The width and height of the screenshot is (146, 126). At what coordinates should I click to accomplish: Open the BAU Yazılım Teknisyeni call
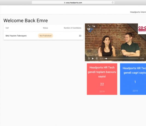point(16,36)
